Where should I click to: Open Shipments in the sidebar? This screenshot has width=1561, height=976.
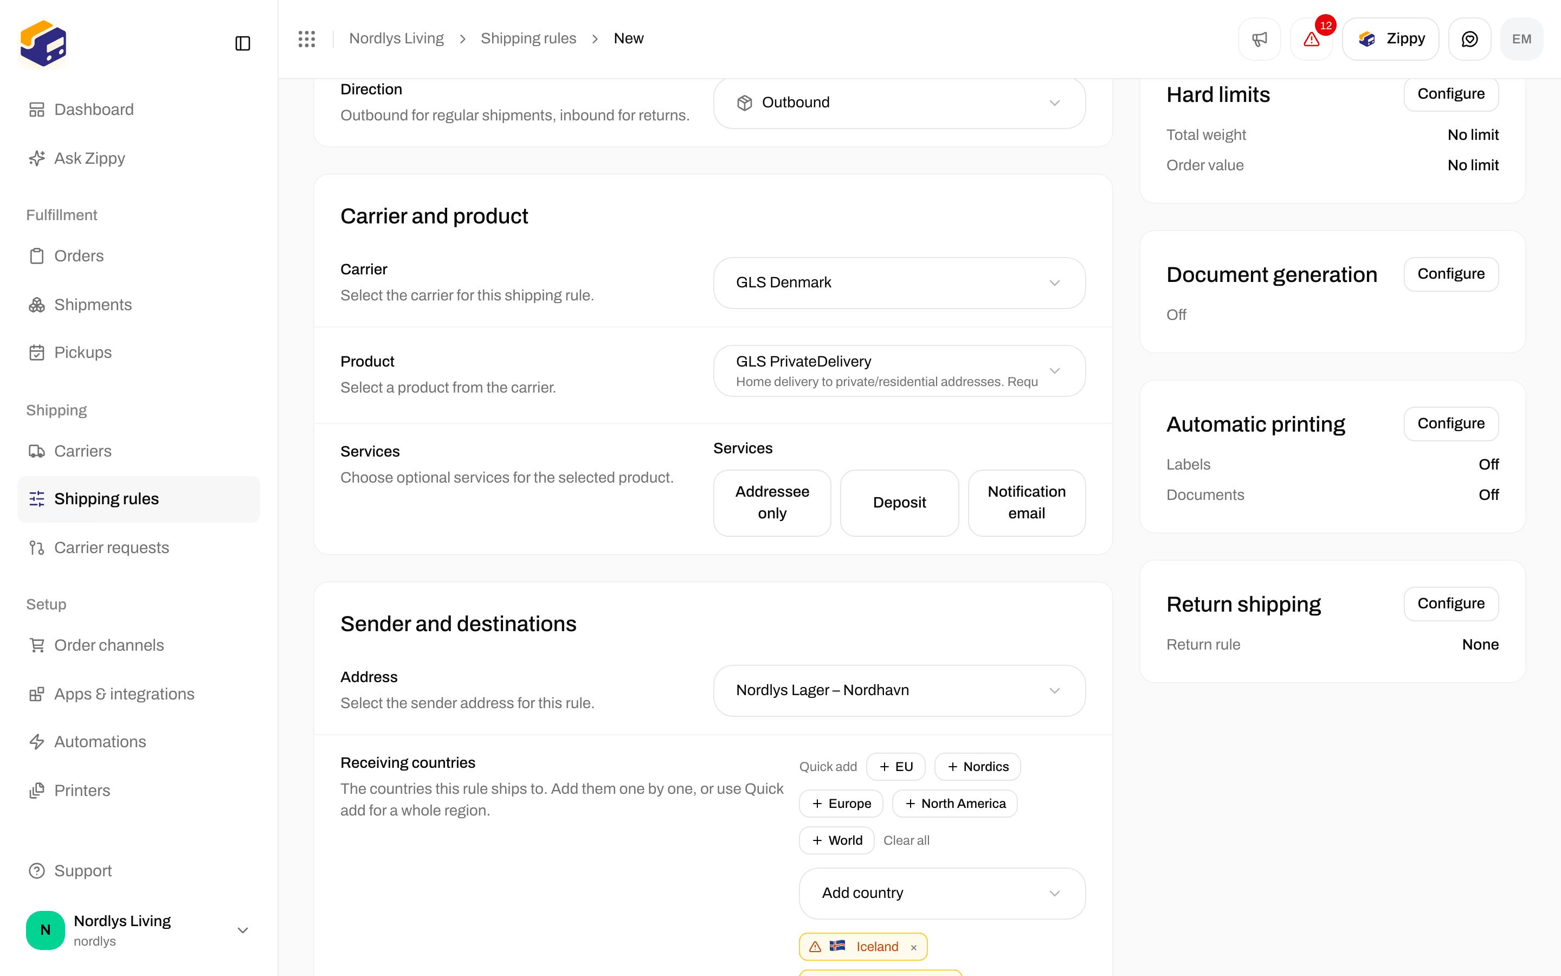coord(139,305)
